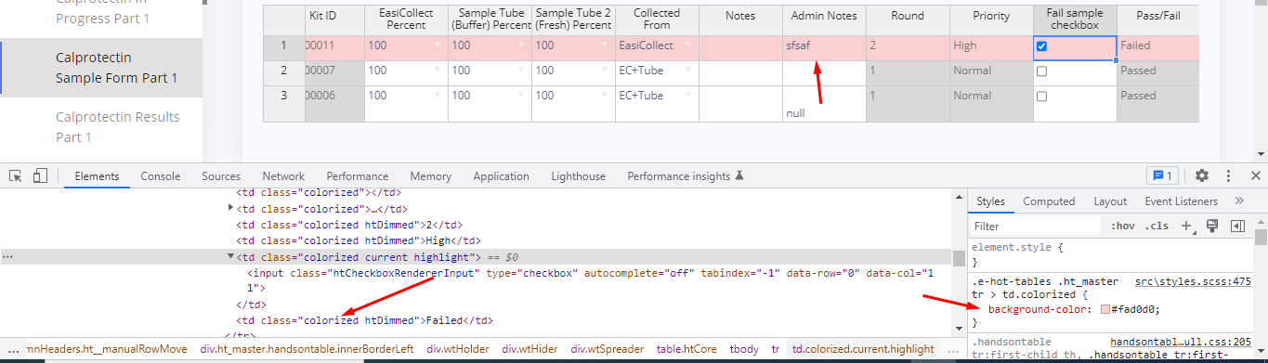Viewport: 1268px width, 363px height.
Task: Open EasiCollect Percent dropdown in row 2
Action: [438, 71]
